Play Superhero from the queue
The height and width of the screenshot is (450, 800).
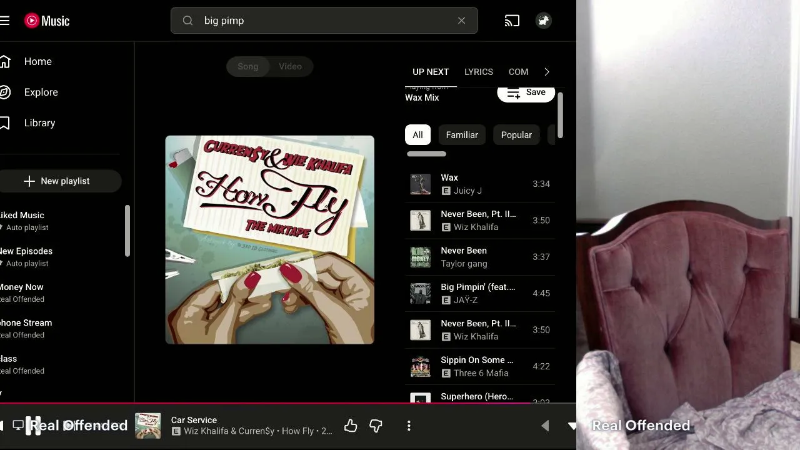pyautogui.click(x=480, y=394)
